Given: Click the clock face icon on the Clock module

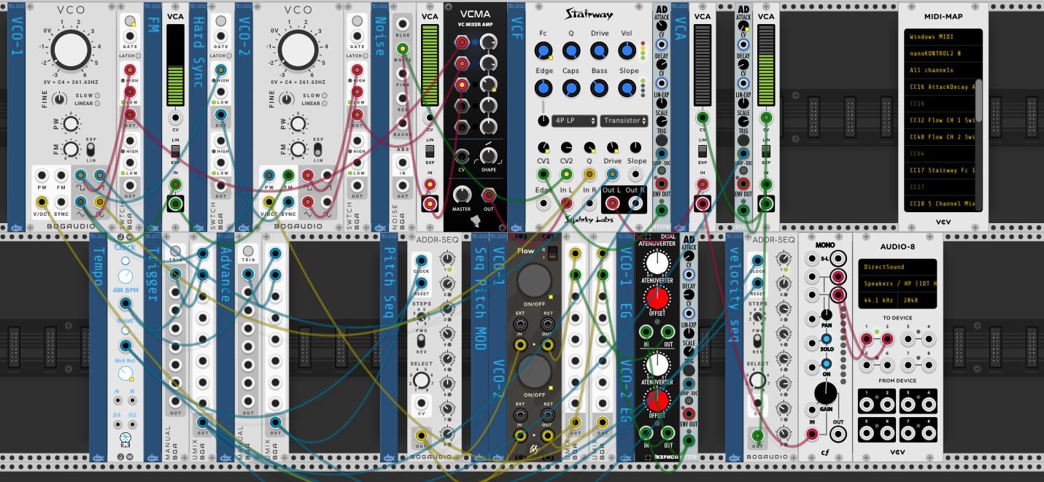Looking at the screenshot, I should [x=125, y=276].
